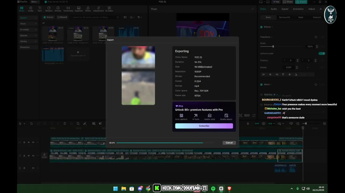Open the Effects tab in the top toolbar

click(58, 9)
